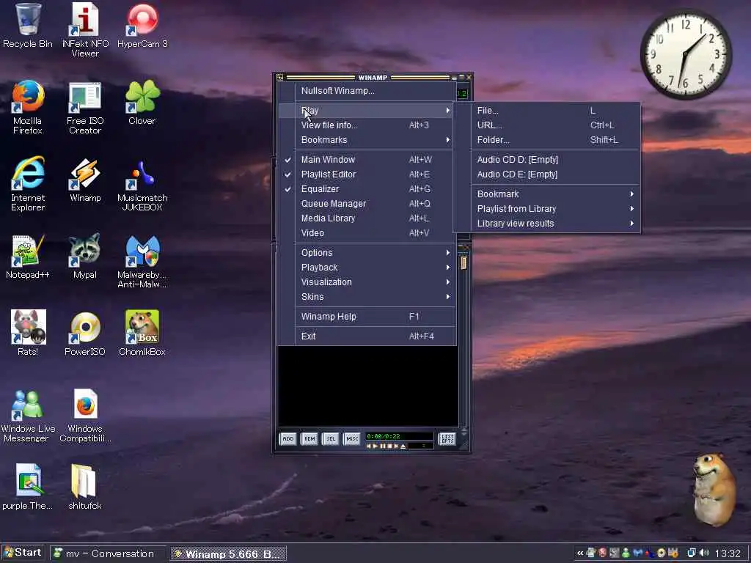Select the Rats! desktop icon
This screenshot has width=751, height=563.
28,334
